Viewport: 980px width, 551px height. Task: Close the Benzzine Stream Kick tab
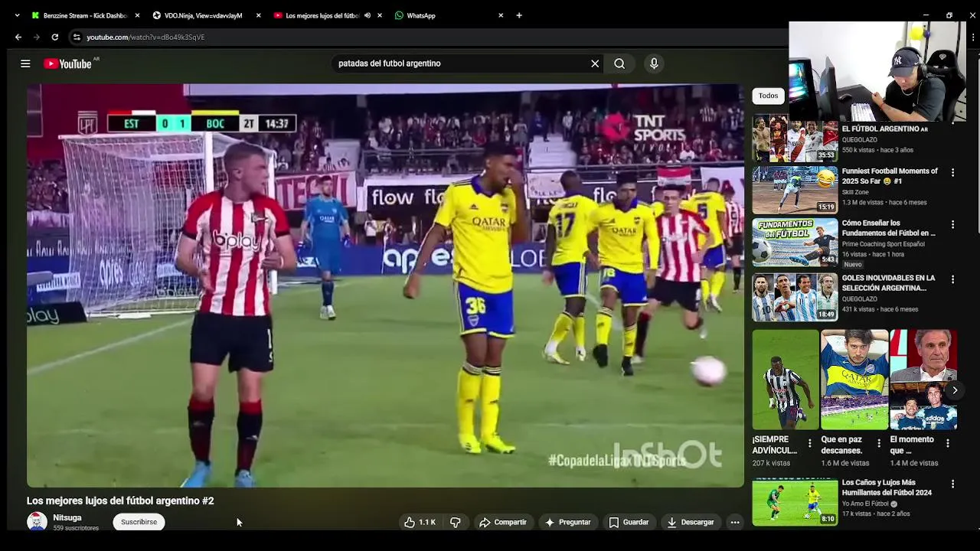pos(137,15)
